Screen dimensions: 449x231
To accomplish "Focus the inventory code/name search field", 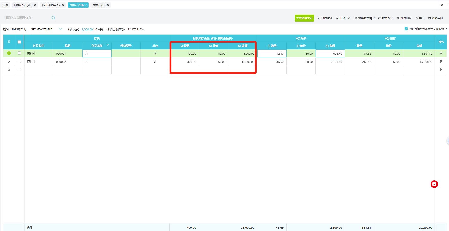I will [x=27, y=18].
